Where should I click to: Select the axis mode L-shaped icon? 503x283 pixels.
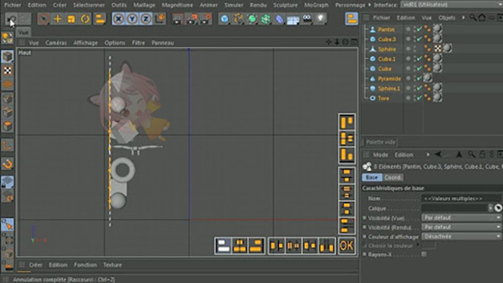coord(7,146)
